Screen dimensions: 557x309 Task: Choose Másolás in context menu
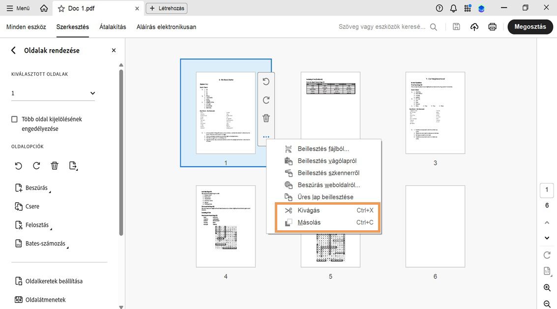pyautogui.click(x=328, y=222)
